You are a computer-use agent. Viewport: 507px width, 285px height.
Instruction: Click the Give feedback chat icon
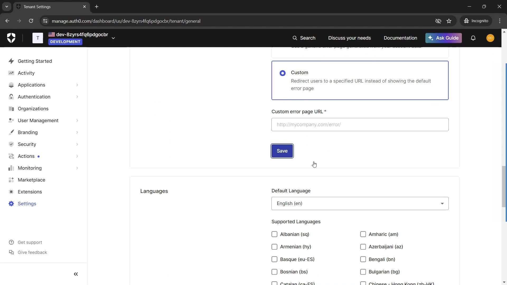coord(11,253)
